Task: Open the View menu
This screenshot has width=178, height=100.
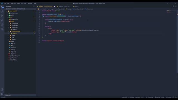Action: (18, 3)
